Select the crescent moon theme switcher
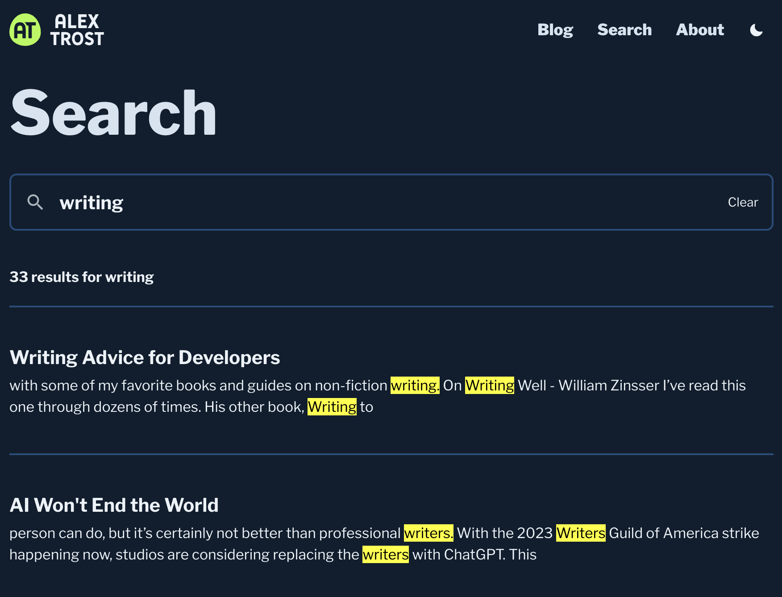782x597 pixels. [756, 30]
